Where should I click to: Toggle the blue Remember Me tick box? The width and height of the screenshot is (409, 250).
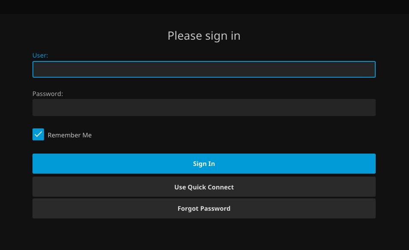38,135
